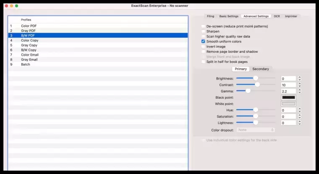Select the B/W Copy profile

(x=98, y=50)
